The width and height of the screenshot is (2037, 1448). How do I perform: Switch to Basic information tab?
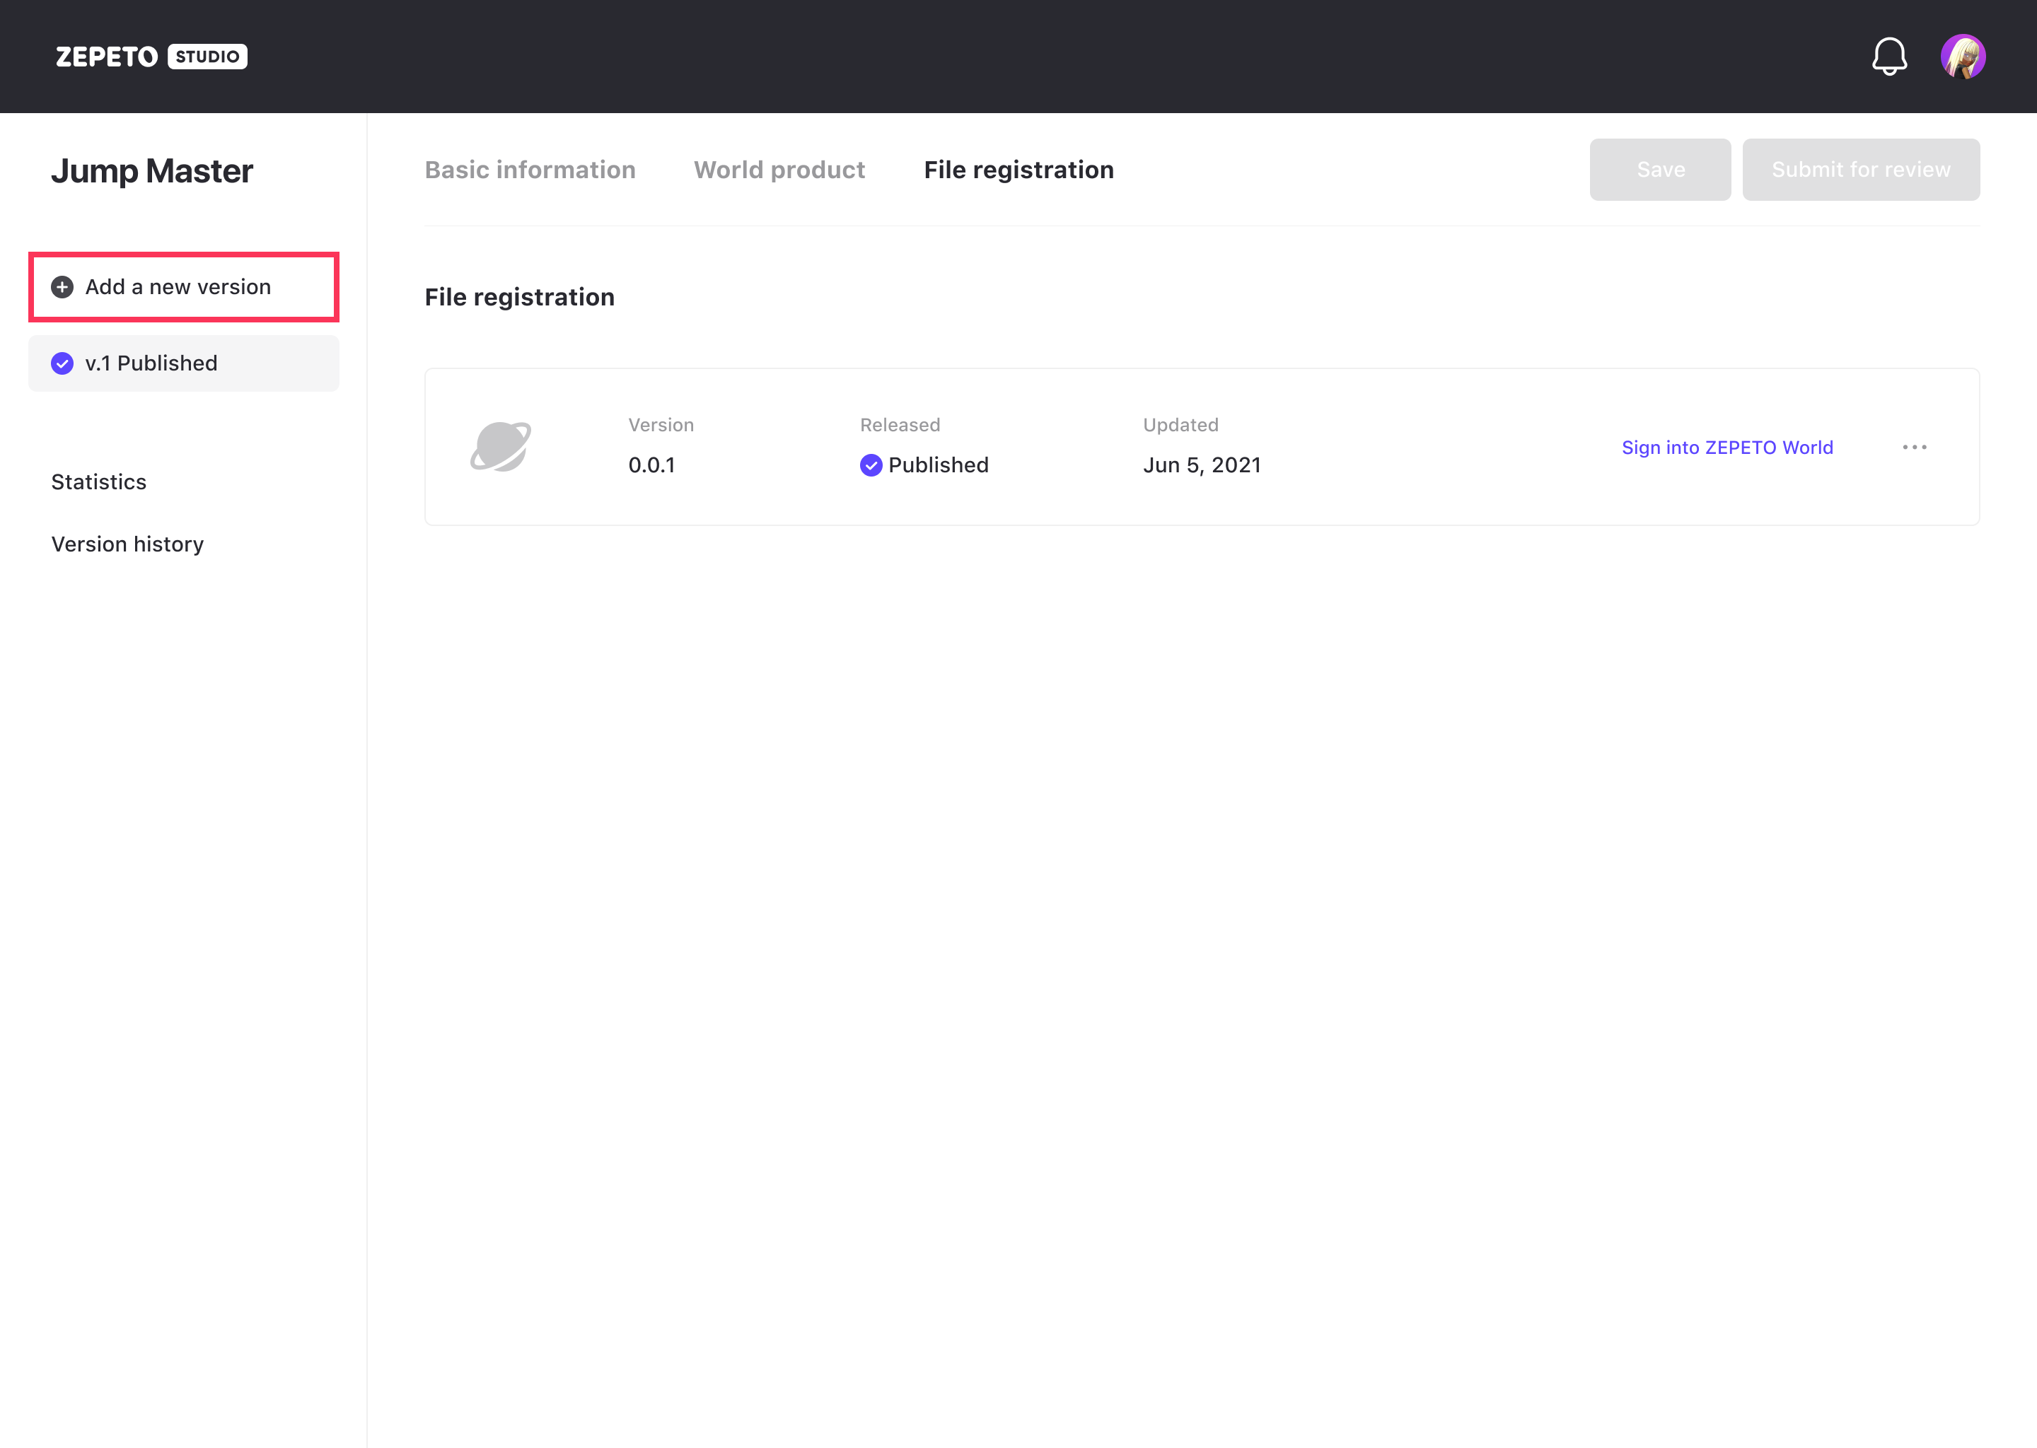[x=530, y=170]
